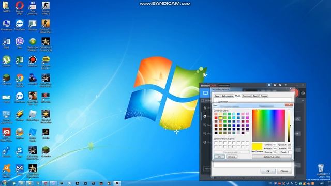
Task: Open Bandicam's home sidebar icon
Action: [205, 108]
